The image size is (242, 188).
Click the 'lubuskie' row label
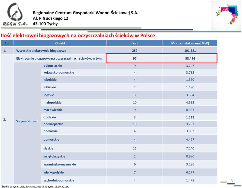50,87
